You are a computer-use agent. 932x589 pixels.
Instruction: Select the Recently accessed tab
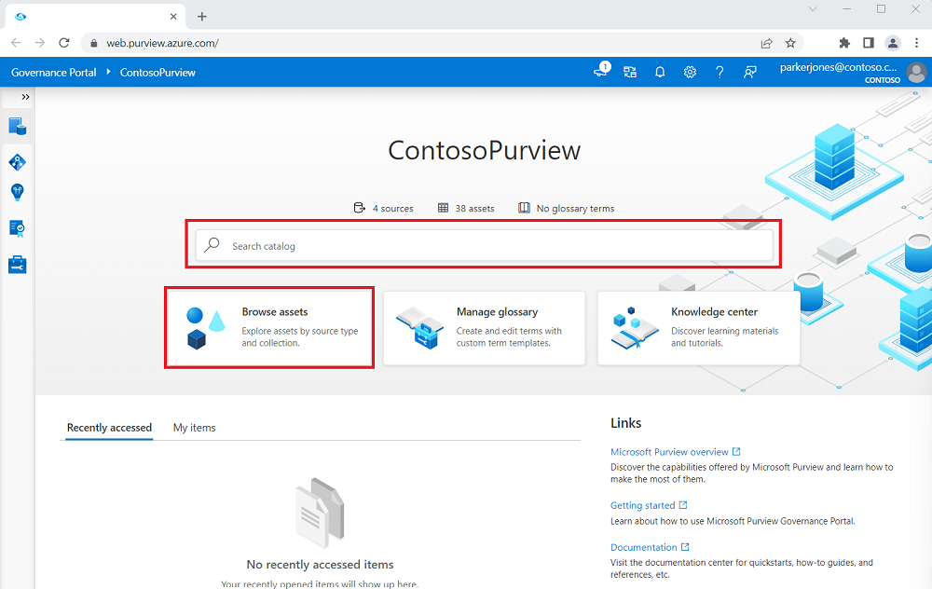(x=108, y=428)
